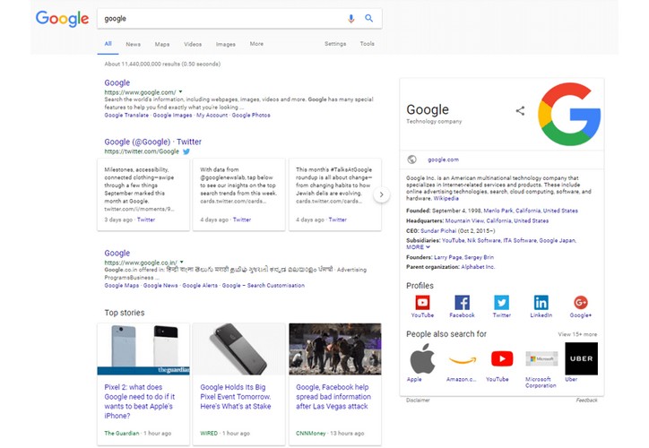Click the globe icon beside google.com

click(411, 159)
